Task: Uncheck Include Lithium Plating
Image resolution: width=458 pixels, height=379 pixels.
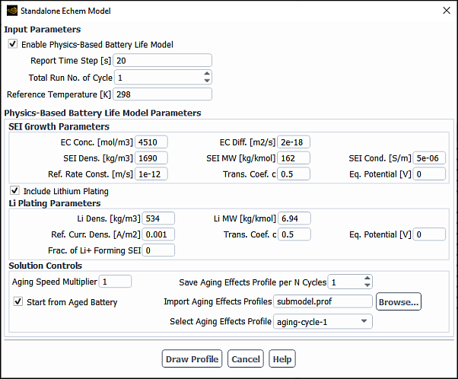Action: click(14, 190)
